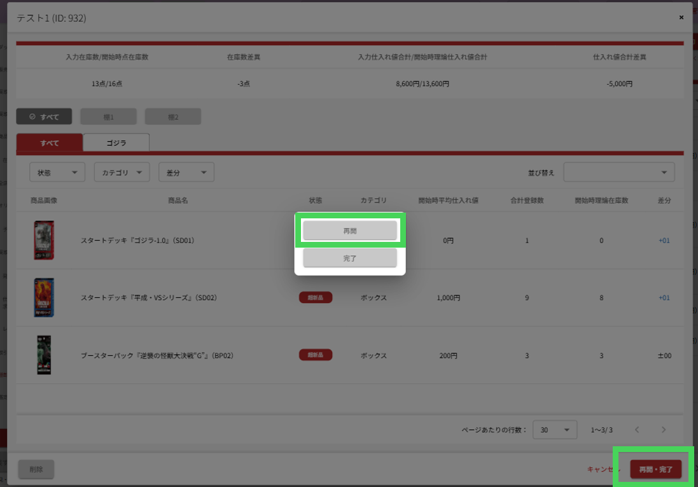Click the 完了 button in popup
This screenshot has height=487, width=698.
coord(349,258)
